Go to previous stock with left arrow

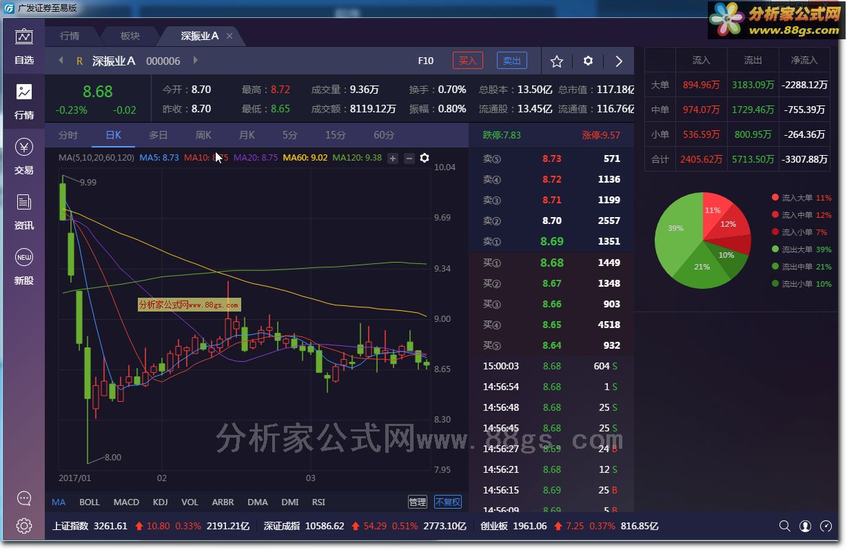click(61, 61)
